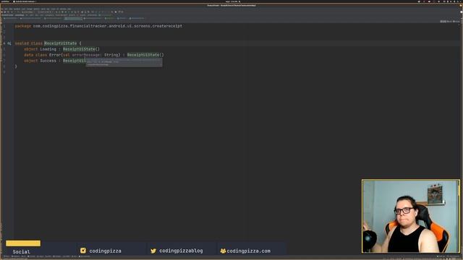The image size is (463, 260).
Task: Select the ReceiptUiState name in the sealed class declaration
Action: [x=61, y=43]
